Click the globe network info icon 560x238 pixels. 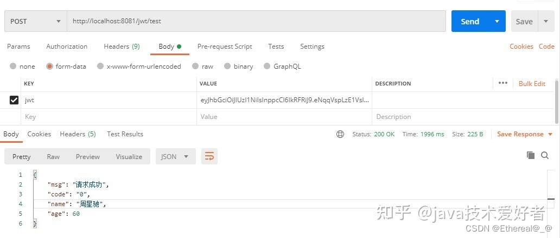pyautogui.click(x=340, y=134)
